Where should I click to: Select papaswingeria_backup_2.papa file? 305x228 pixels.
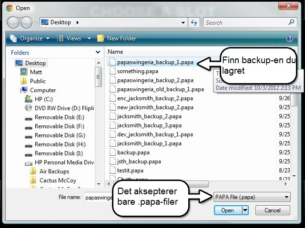tap(152, 80)
